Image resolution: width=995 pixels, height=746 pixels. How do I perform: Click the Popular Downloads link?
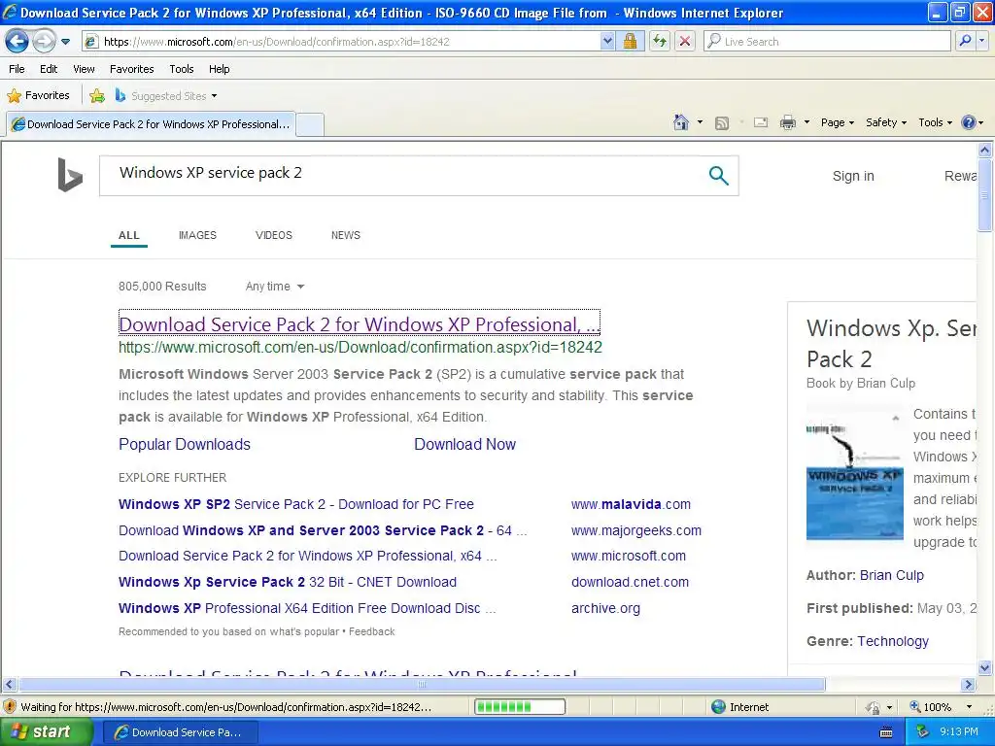tap(185, 444)
